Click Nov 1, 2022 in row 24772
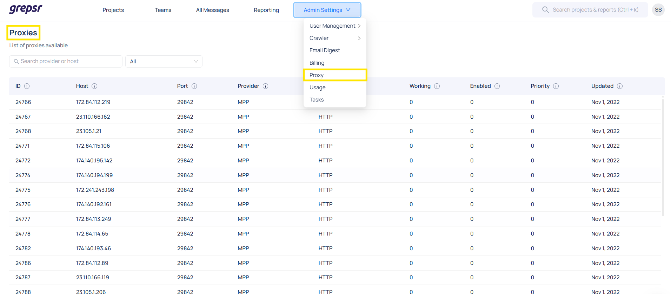This screenshot has width=671, height=294. coord(605,161)
